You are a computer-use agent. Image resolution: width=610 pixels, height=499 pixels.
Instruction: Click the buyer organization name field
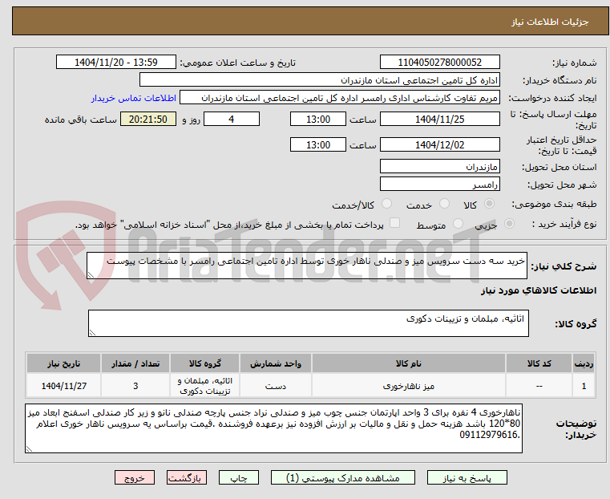[x=319, y=80]
